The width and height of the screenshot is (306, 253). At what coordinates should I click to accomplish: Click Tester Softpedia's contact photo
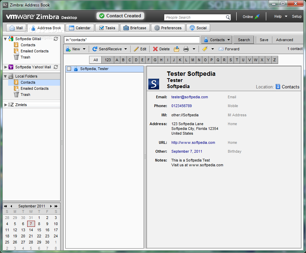click(x=154, y=84)
